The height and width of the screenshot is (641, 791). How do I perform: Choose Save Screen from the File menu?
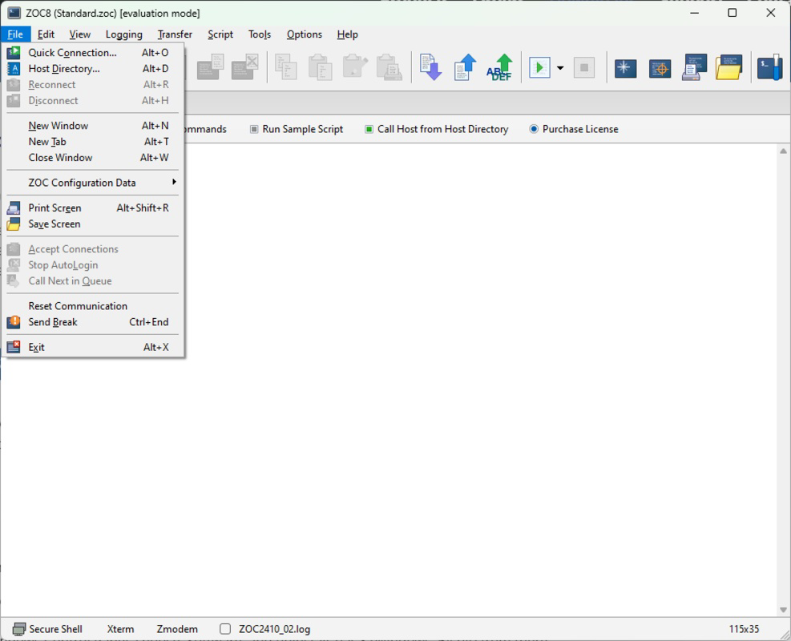[x=93, y=224]
